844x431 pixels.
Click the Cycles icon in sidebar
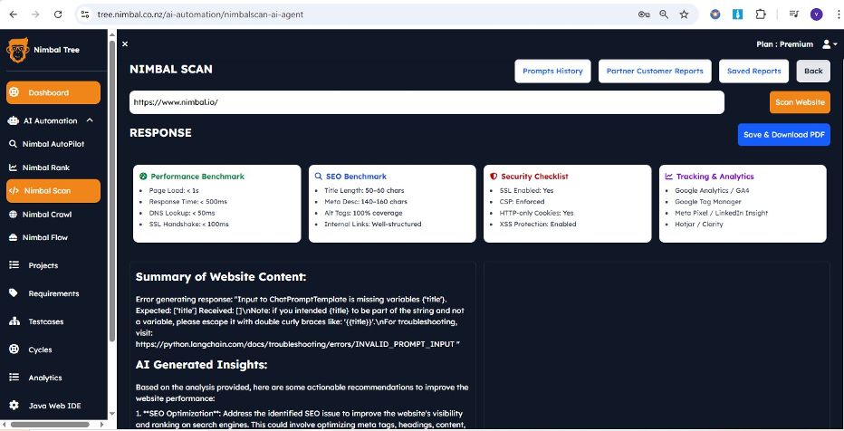tap(14, 350)
